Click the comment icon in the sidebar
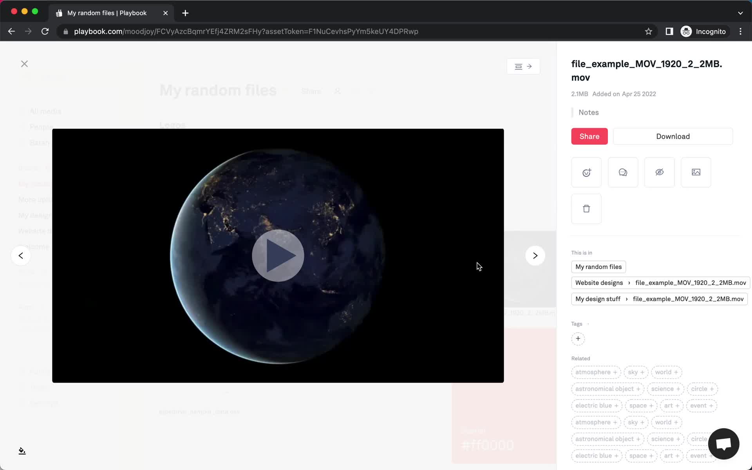 [623, 172]
